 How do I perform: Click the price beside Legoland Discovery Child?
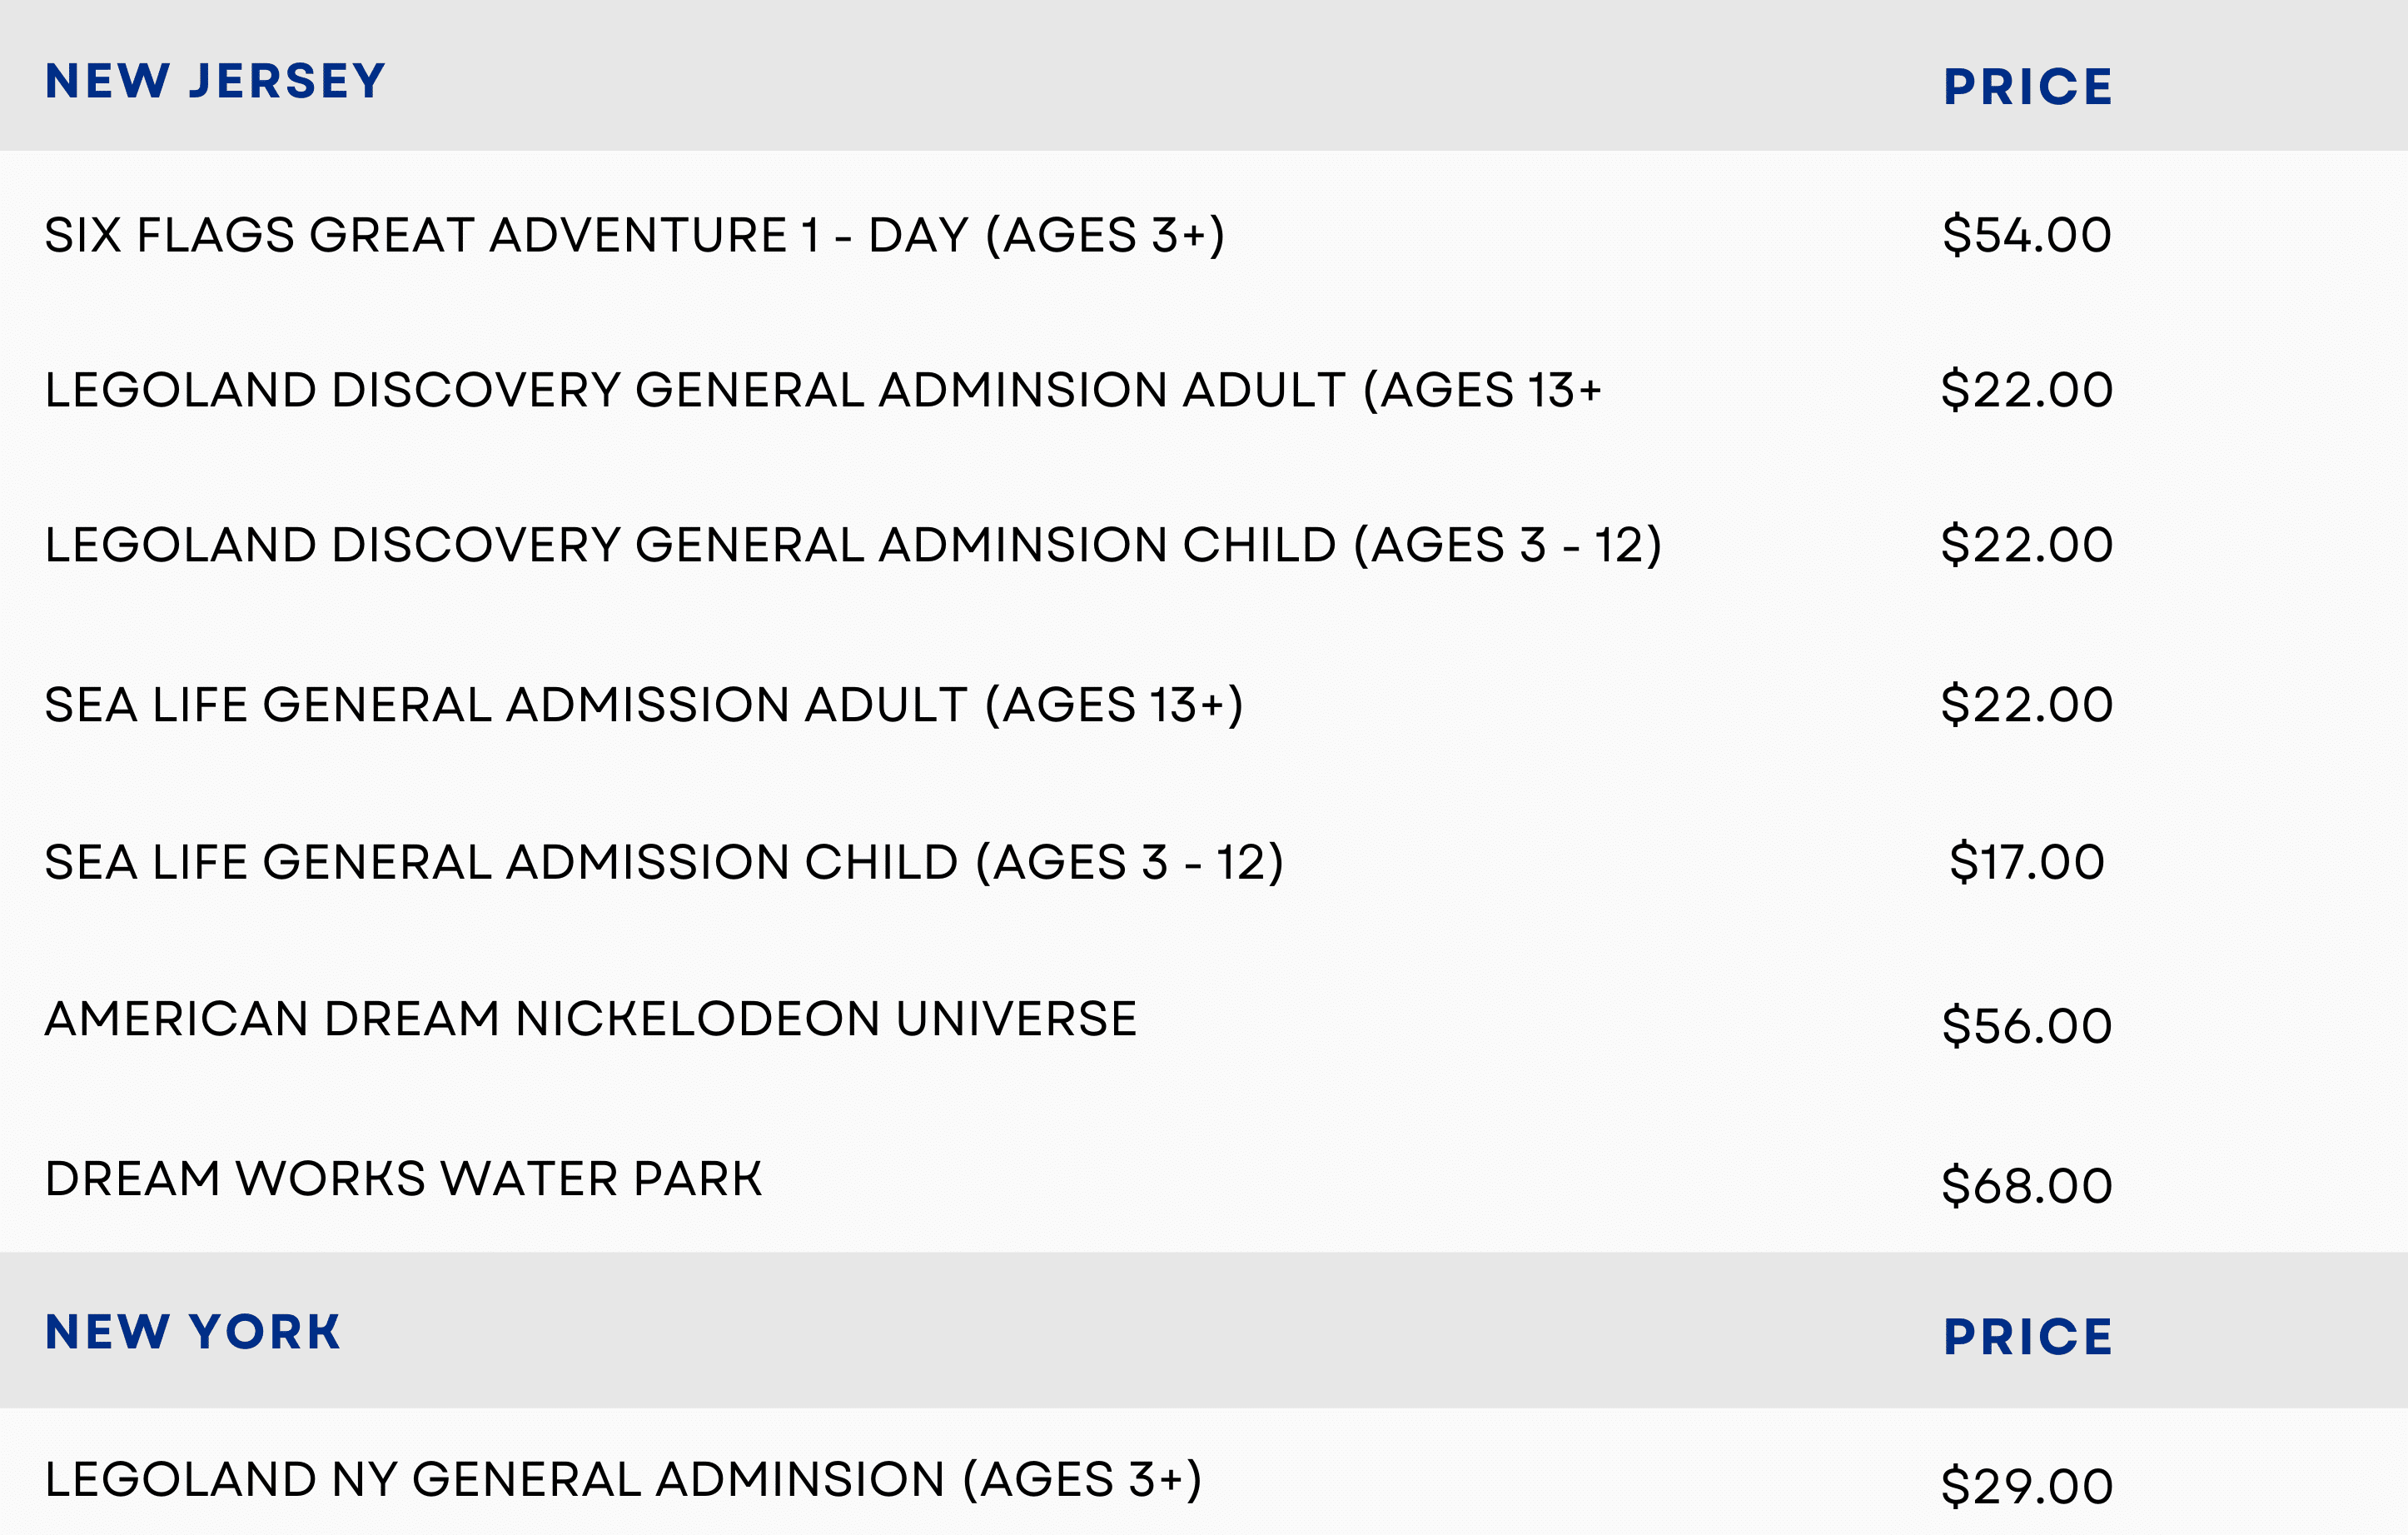pos(2026,546)
